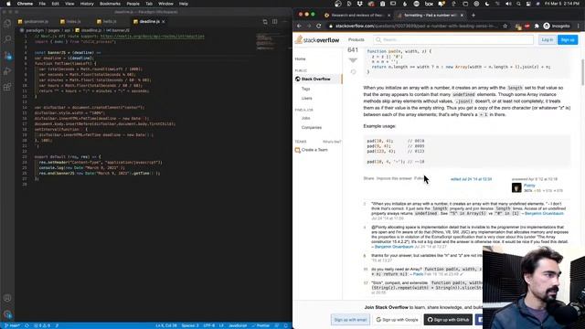Viewport: 585px width, 329px height.
Task: Click the Spaces indentation setting in status bar
Action: pyautogui.click(x=190, y=325)
